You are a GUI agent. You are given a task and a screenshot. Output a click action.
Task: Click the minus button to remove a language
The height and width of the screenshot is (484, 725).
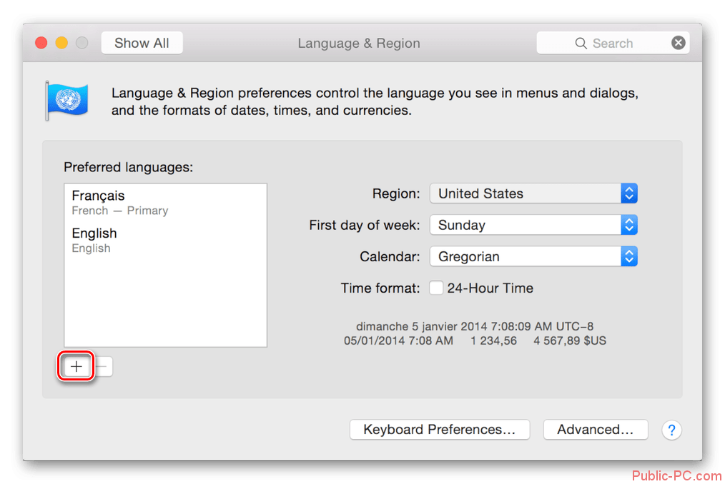click(103, 367)
